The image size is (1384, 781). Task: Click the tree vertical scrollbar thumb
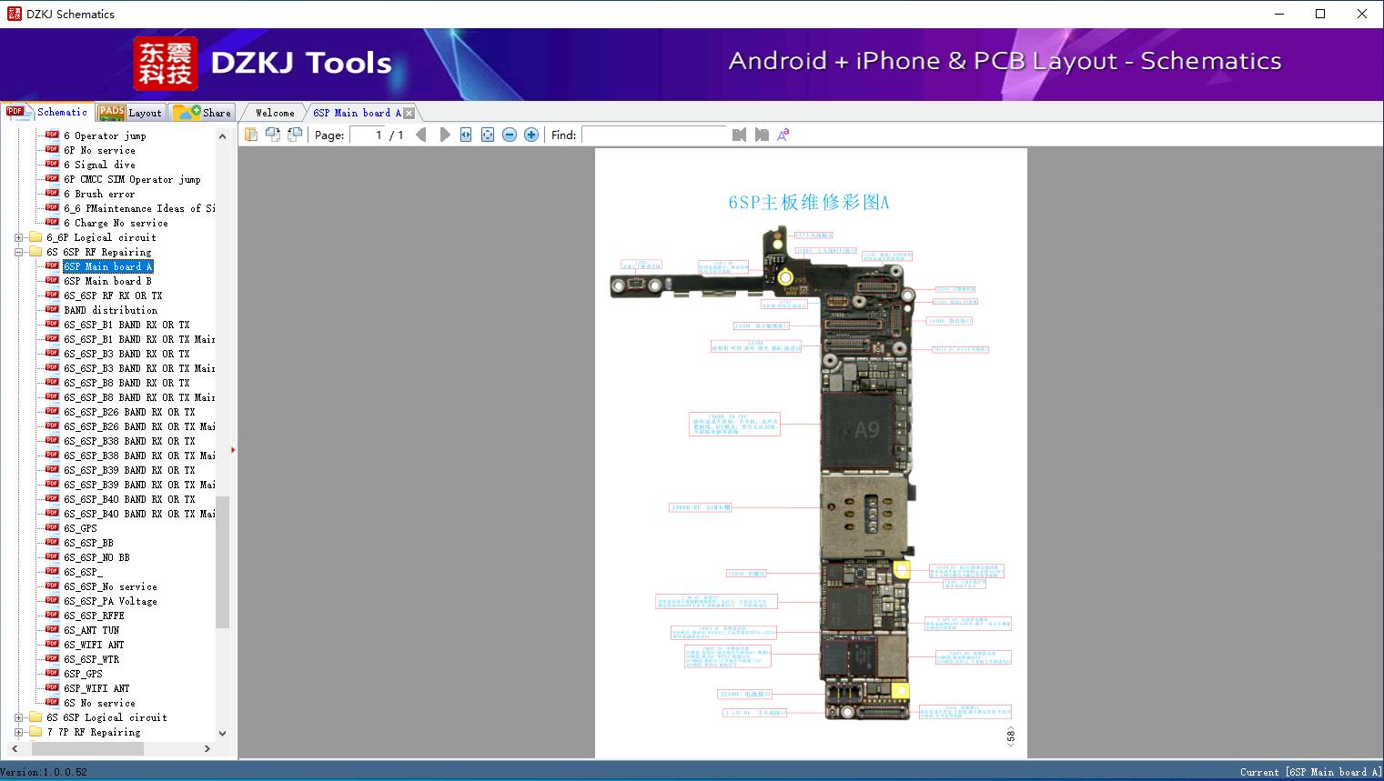coord(222,562)
